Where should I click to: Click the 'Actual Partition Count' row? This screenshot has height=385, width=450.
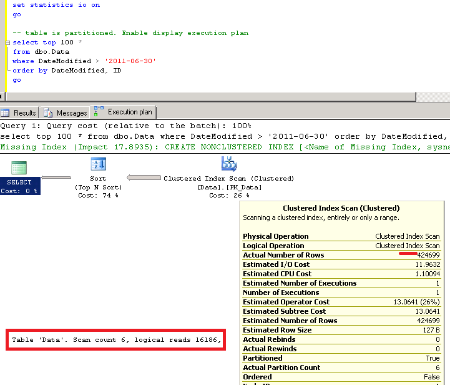coord(341,367)
